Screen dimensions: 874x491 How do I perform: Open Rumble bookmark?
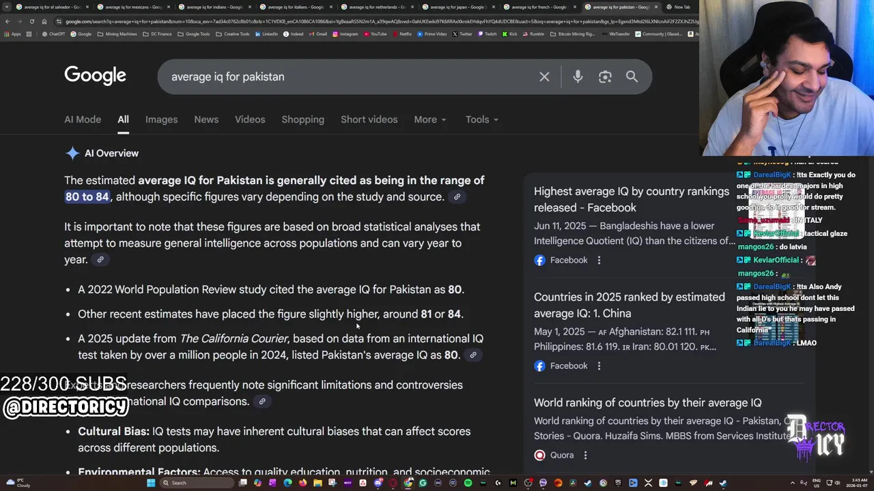[x=533, y=34]
